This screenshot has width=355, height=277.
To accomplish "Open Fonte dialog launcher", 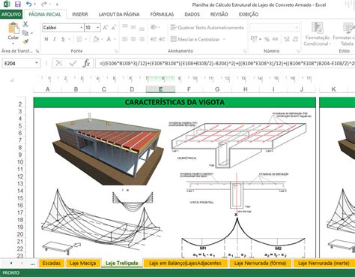I will pos(116,51).
